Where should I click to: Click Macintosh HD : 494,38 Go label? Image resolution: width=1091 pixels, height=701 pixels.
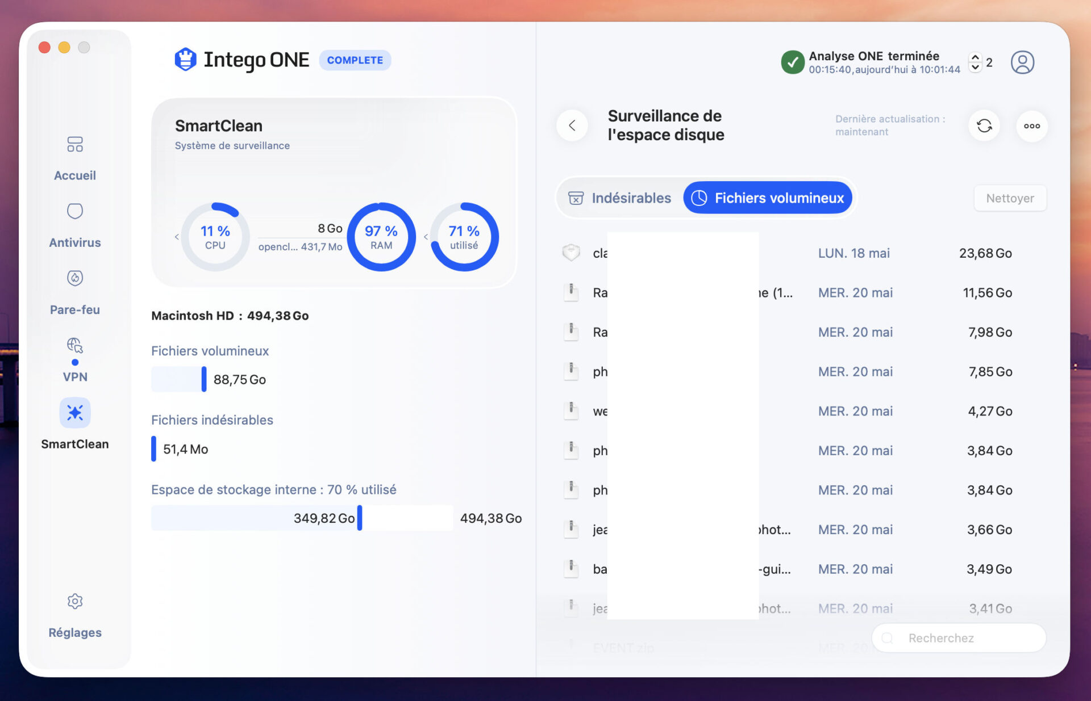(230, 316)
